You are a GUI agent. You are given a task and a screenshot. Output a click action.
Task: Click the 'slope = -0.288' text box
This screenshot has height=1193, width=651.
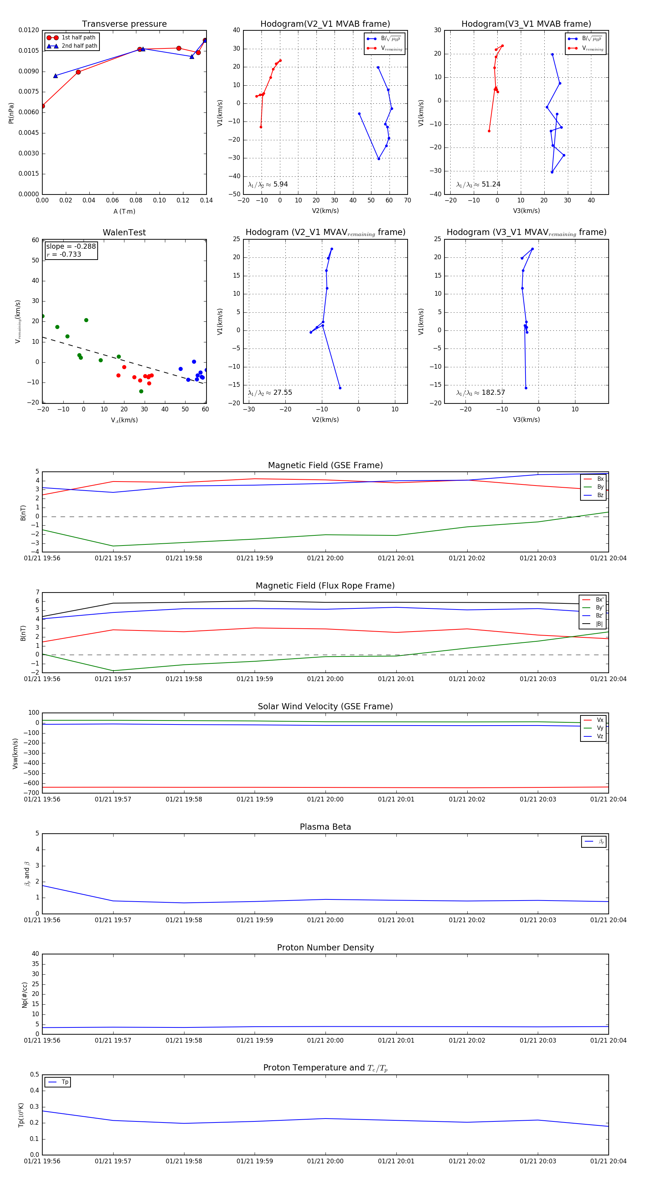point(71,247)
